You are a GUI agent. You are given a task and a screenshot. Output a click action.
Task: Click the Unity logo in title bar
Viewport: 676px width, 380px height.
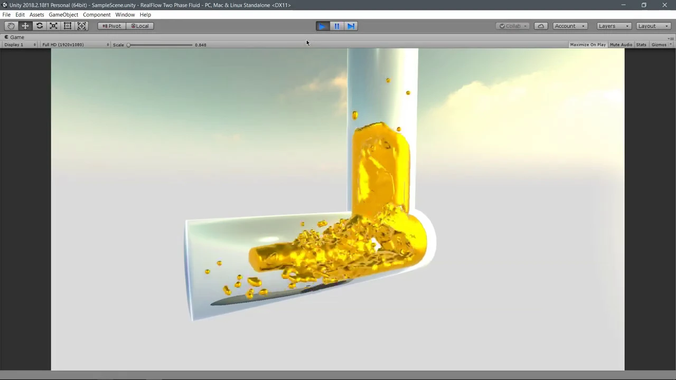5,5
